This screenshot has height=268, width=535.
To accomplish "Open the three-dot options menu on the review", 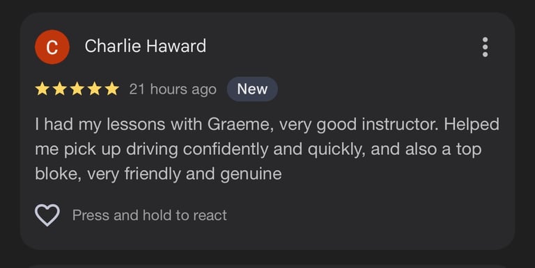I will [485, 47].
